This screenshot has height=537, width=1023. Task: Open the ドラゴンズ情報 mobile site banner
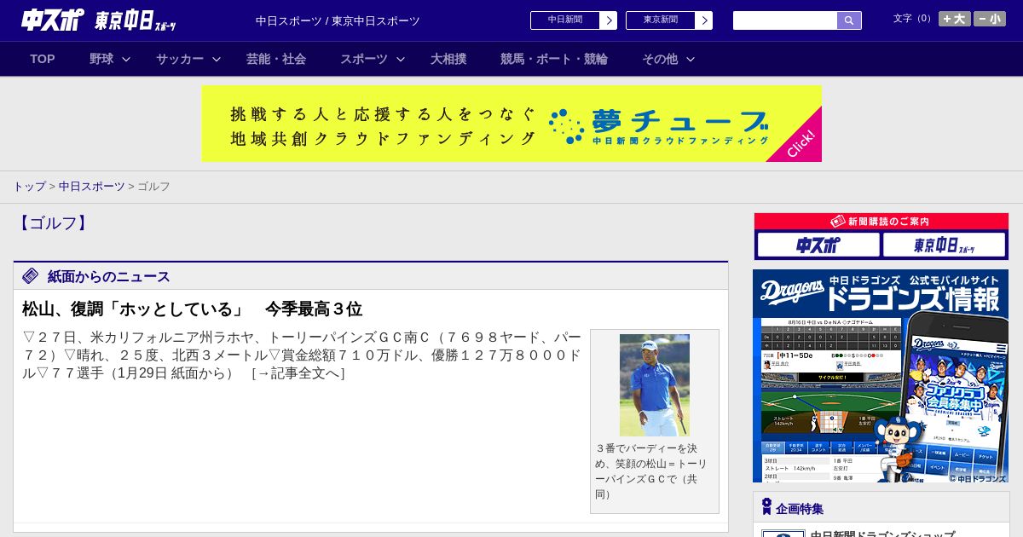[x=881, y=376]
